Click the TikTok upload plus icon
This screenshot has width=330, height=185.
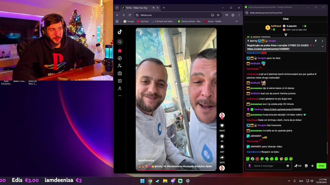point(120,81)
